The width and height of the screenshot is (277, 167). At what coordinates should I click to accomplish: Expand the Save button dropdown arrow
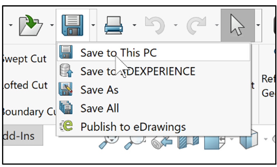93,25
